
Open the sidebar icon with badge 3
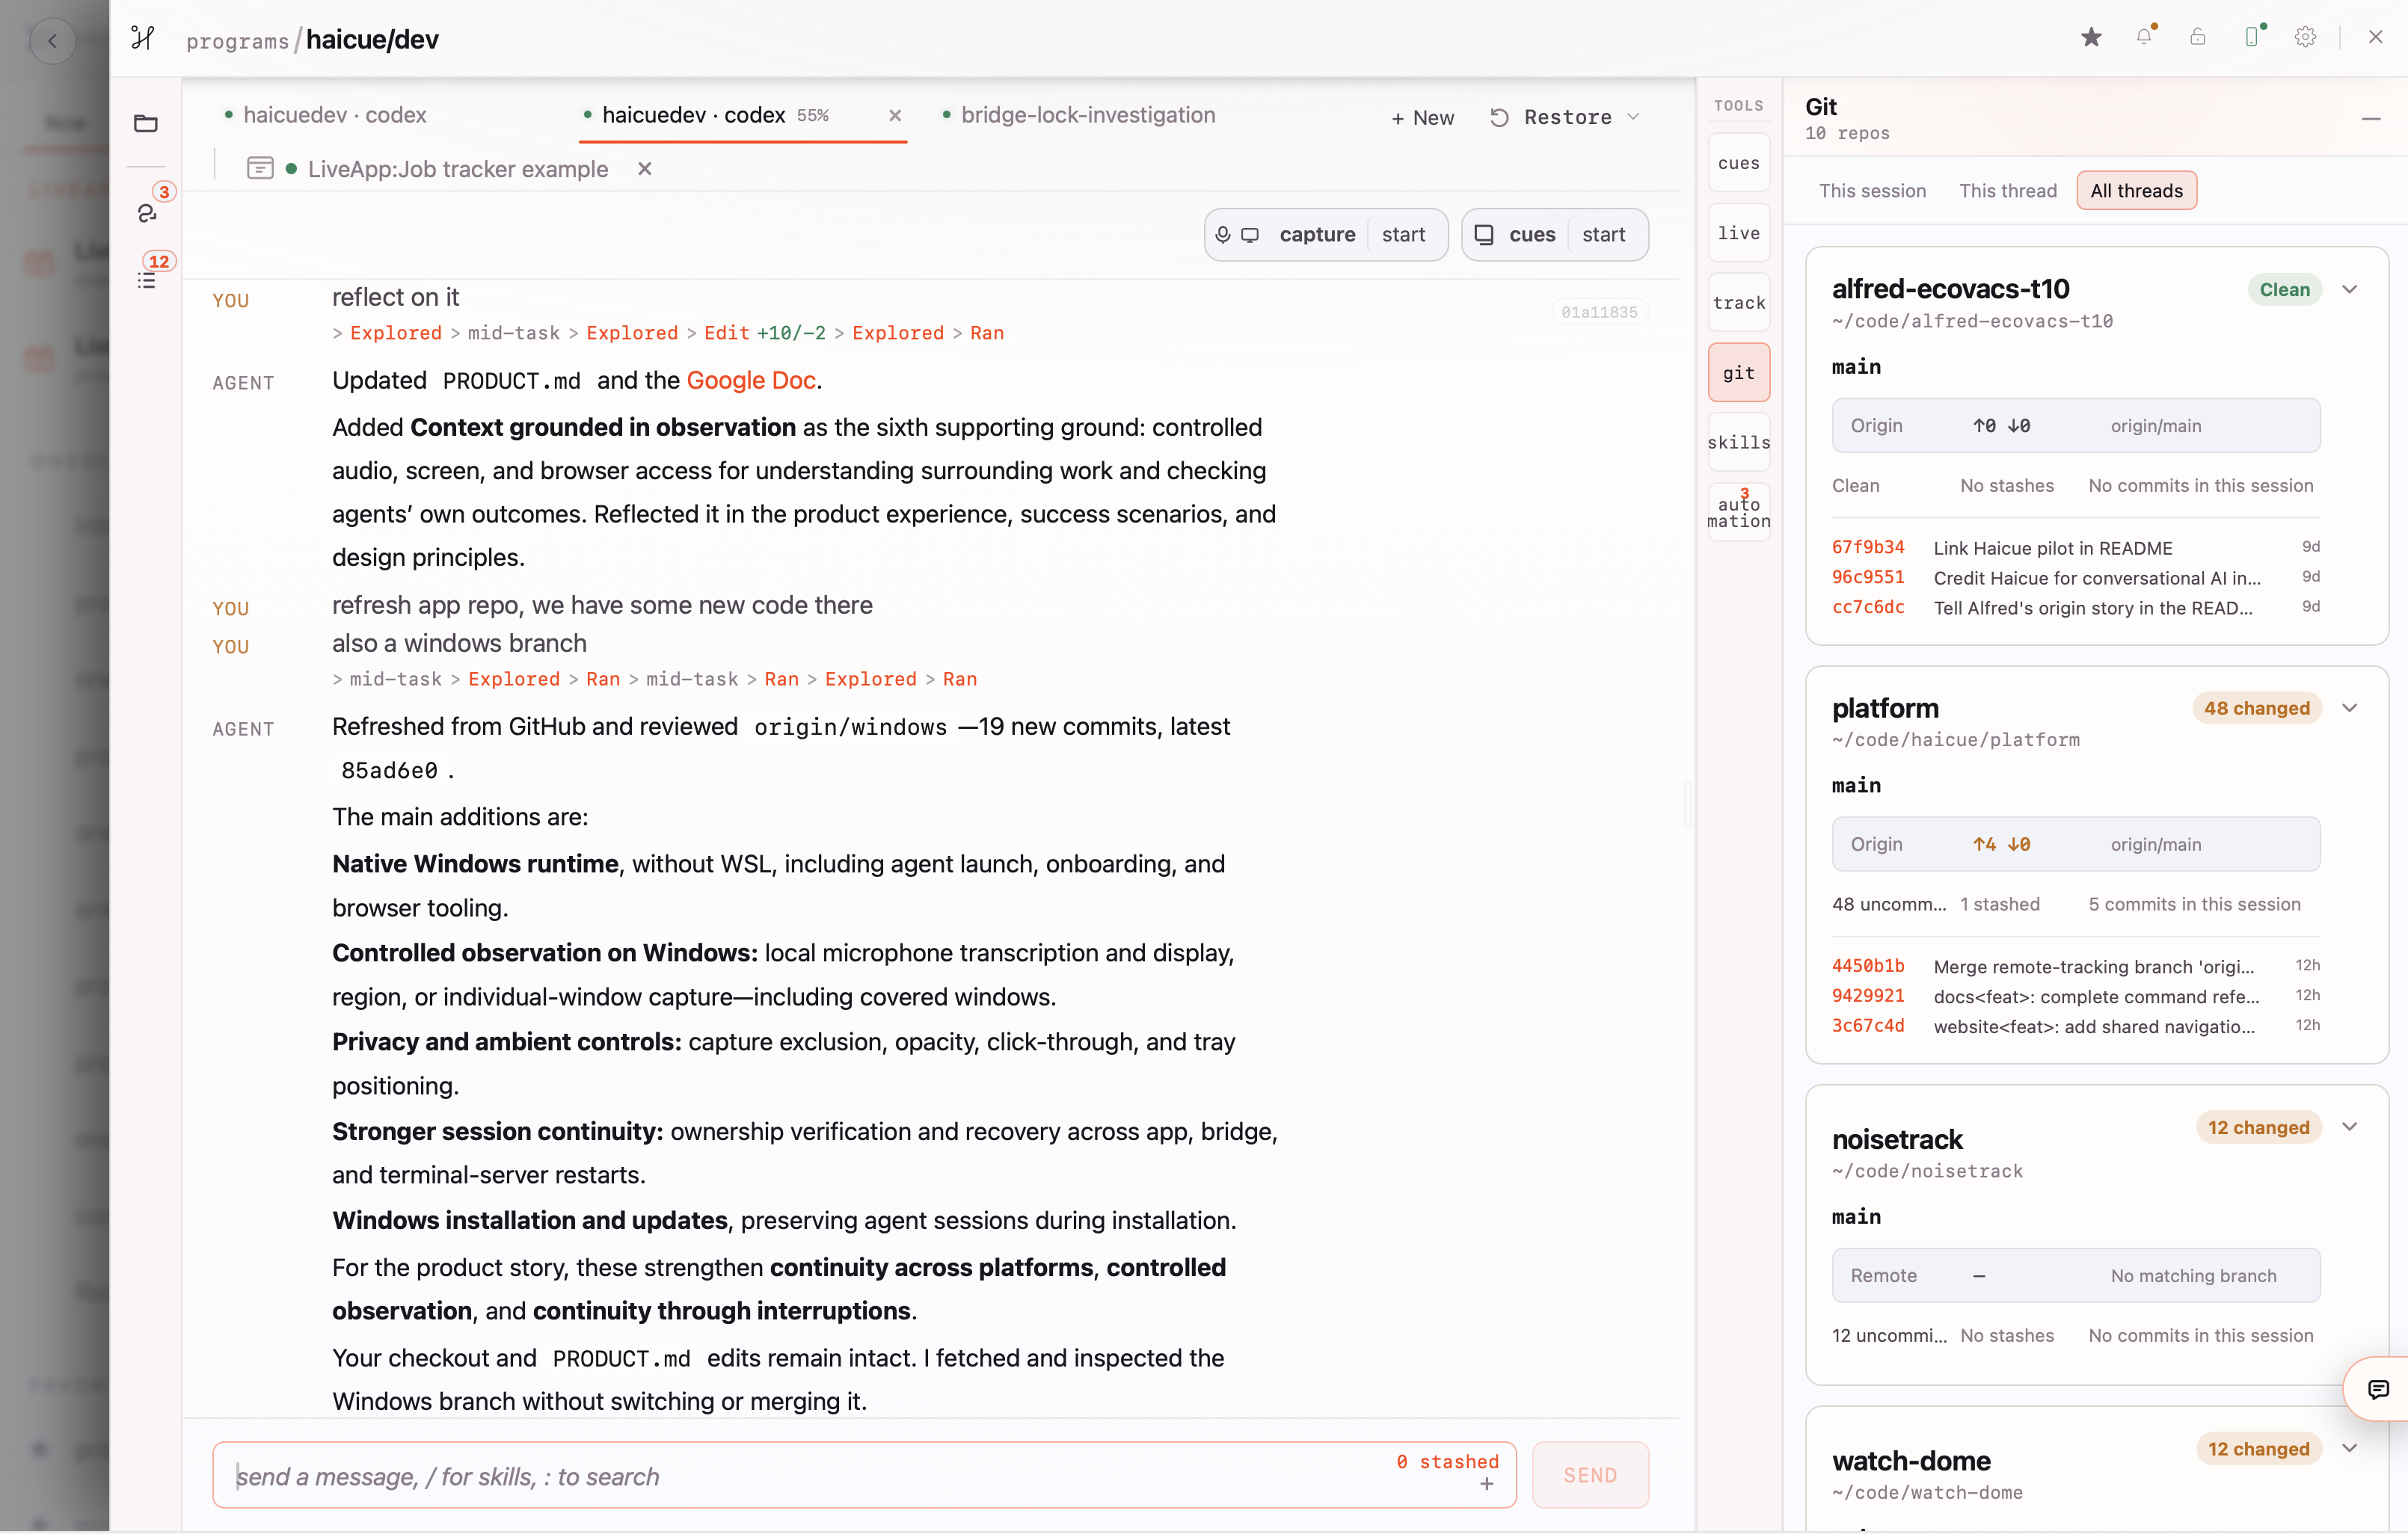click(147, 213)
